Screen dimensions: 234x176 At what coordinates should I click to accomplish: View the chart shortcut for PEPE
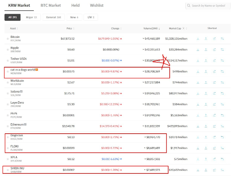214,115
